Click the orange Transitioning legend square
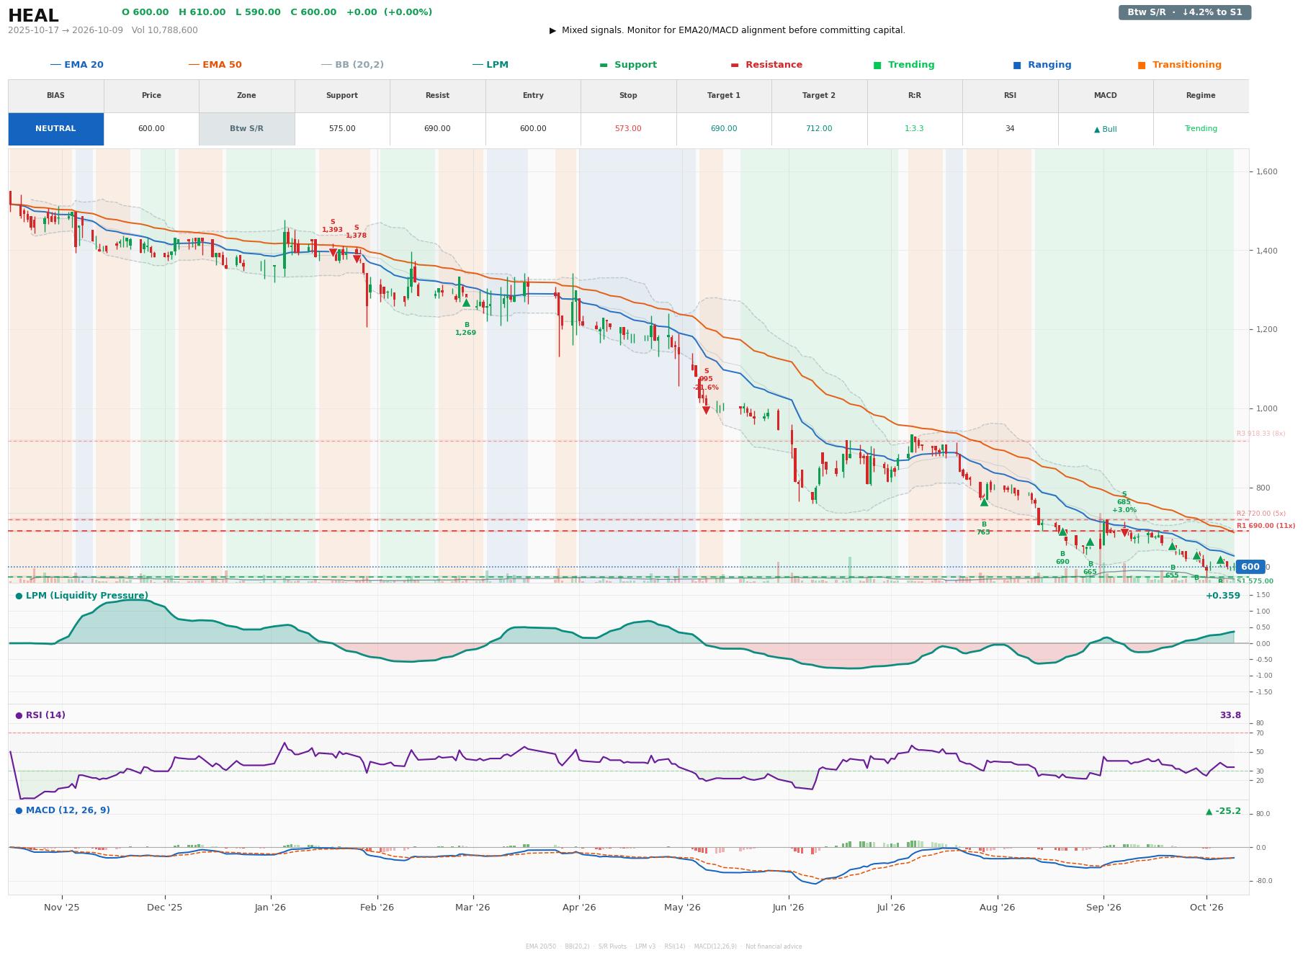The image size is (1303, 958). pyautogui.click(x=1142, y=65)
